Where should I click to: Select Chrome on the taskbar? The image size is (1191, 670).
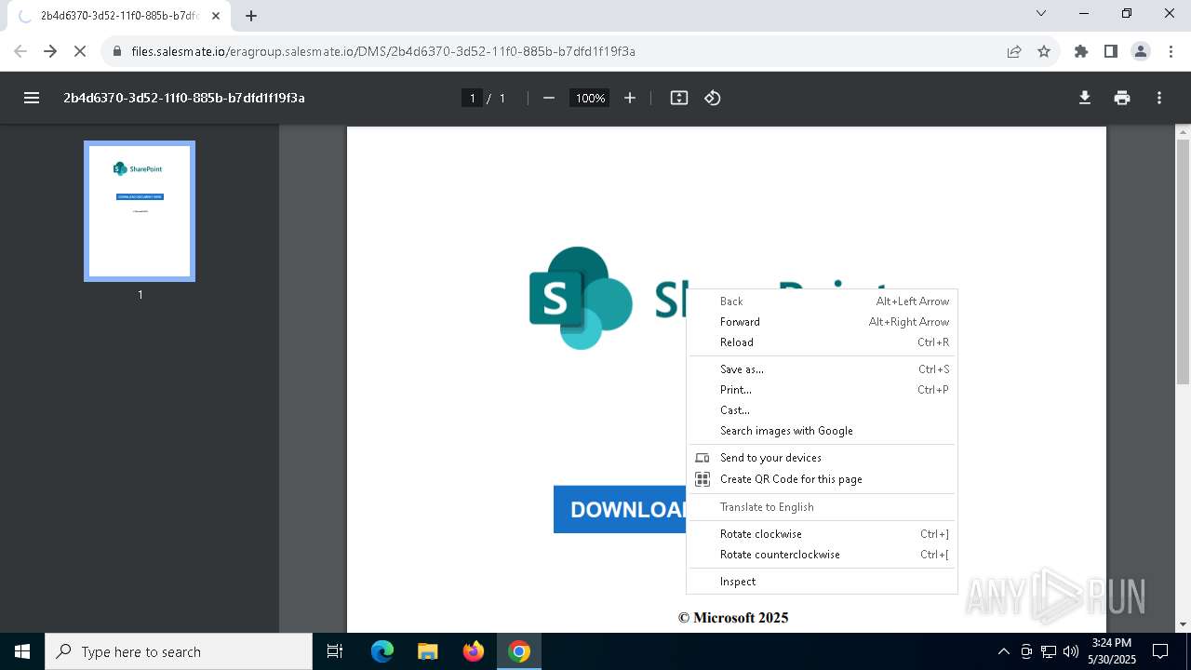(519, 651)
